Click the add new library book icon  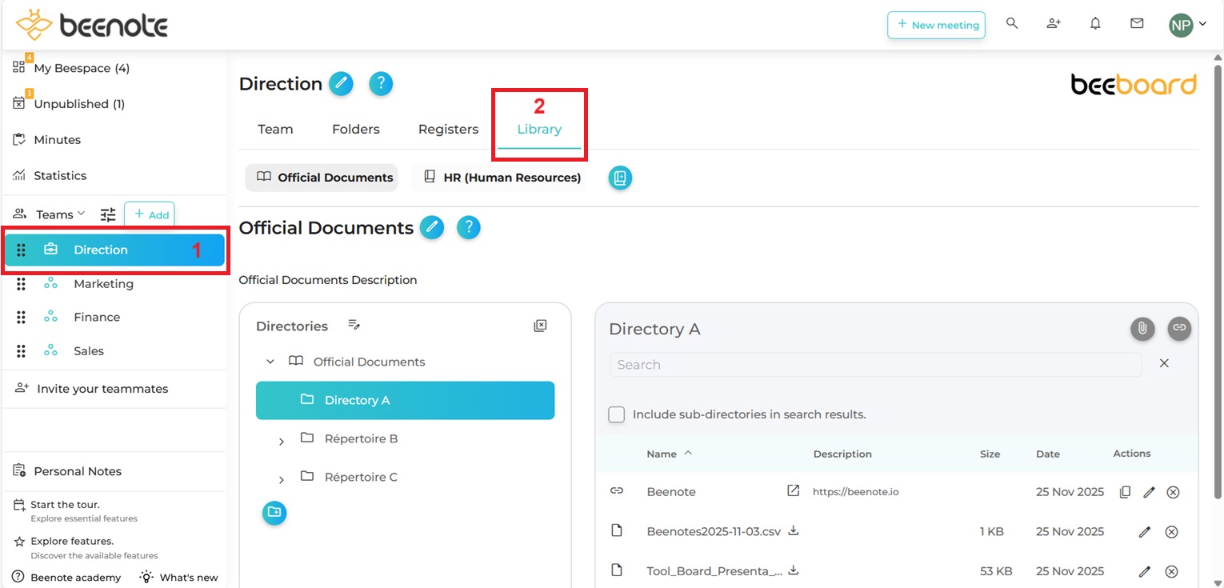click(620, 178)
